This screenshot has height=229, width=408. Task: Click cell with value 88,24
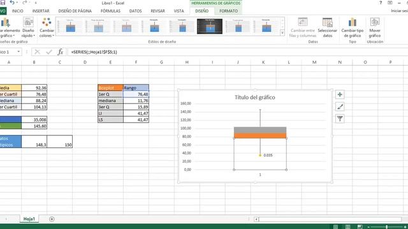pos(34,101)
